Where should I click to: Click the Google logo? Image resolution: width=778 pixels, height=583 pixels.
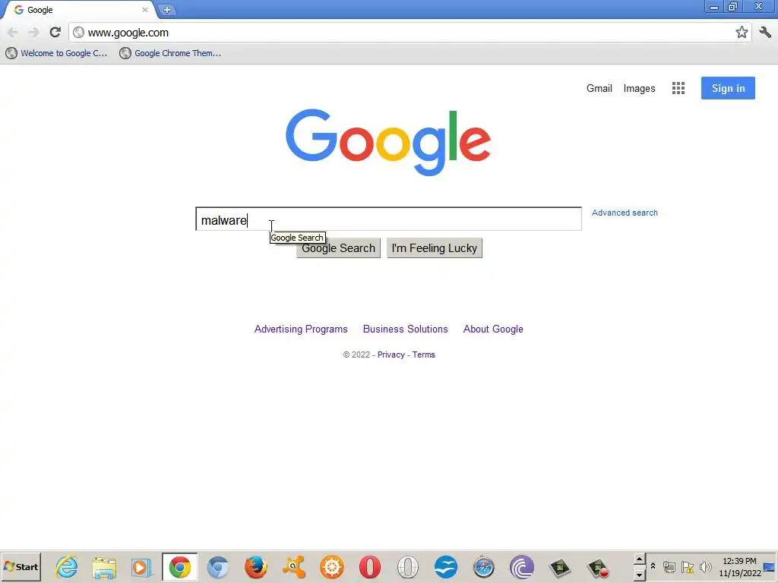click(x=388, y=142)
